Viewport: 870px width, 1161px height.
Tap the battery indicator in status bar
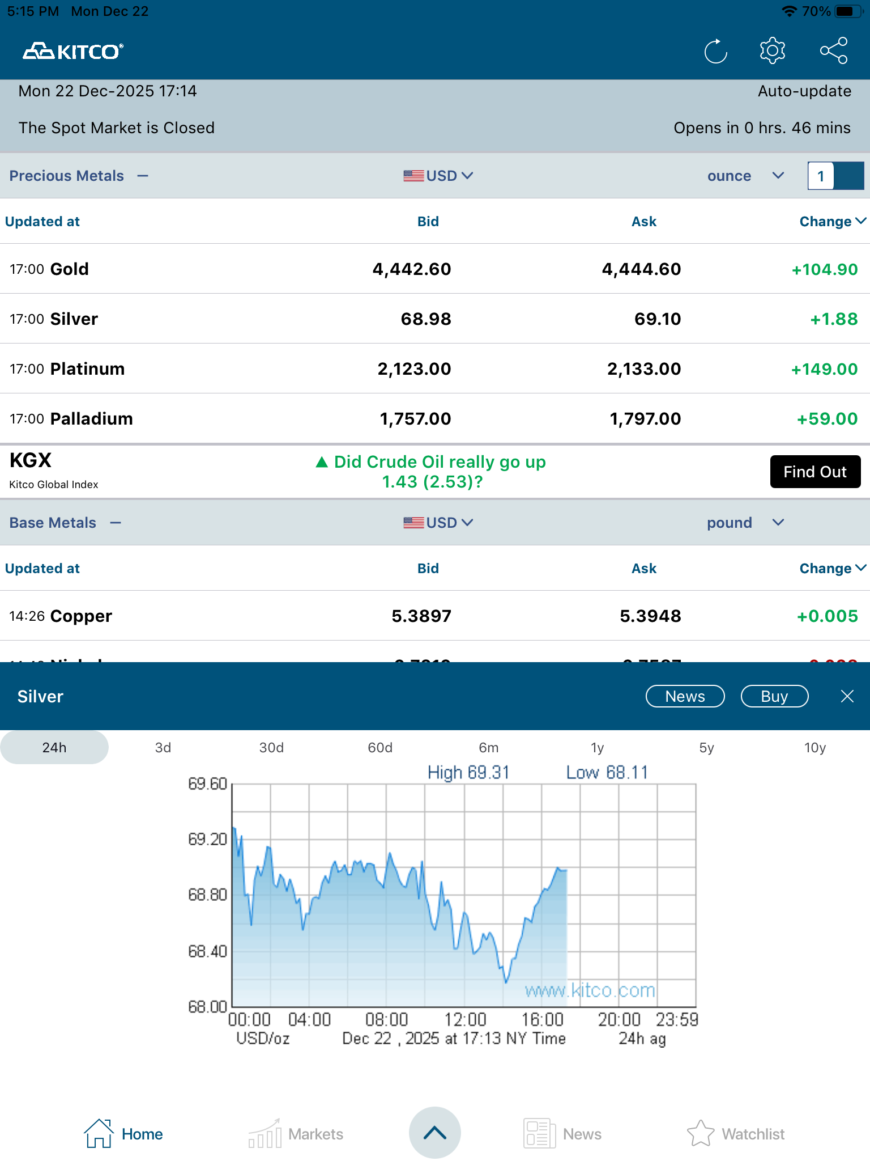[848, 11]
